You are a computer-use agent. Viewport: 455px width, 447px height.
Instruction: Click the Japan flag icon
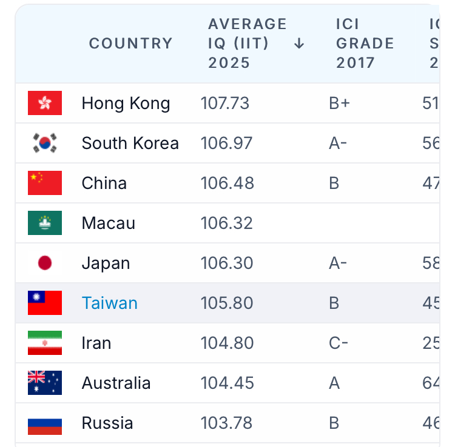click(45, 263)
